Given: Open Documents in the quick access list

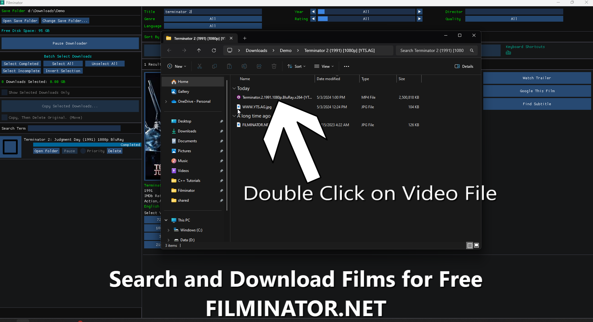Looking at the screenshot, I should click(187, 141).
